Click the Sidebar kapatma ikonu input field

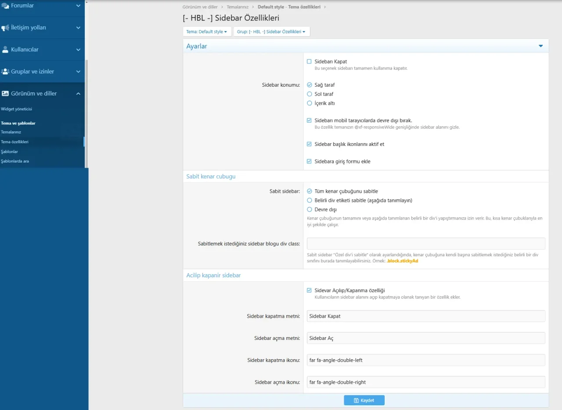point(425,360)
